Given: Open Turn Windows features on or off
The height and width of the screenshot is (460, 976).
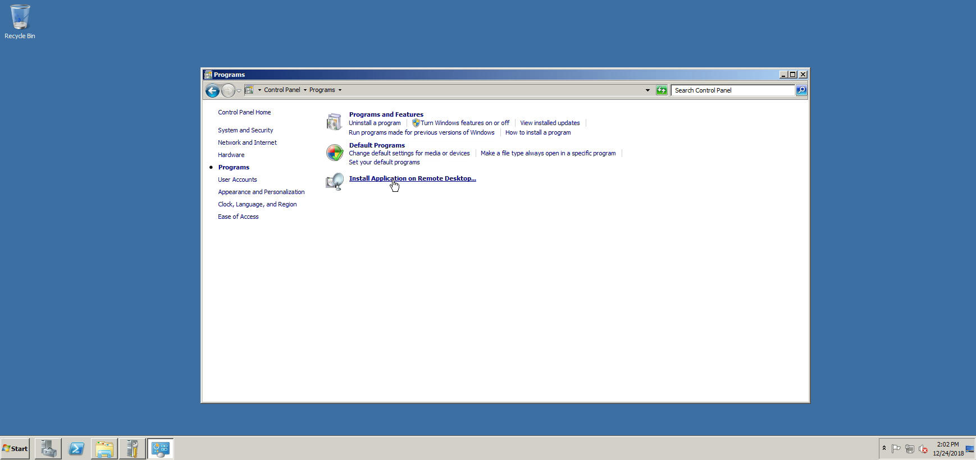Looking at the screenshot, I should (464, 123).
